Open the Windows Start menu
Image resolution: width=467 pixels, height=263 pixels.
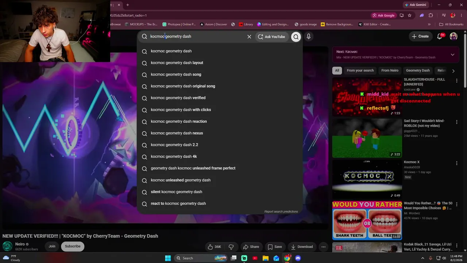point(168,258)
